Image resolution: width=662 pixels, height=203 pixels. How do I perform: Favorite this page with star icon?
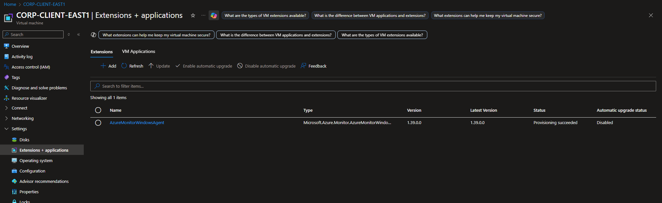193,15
